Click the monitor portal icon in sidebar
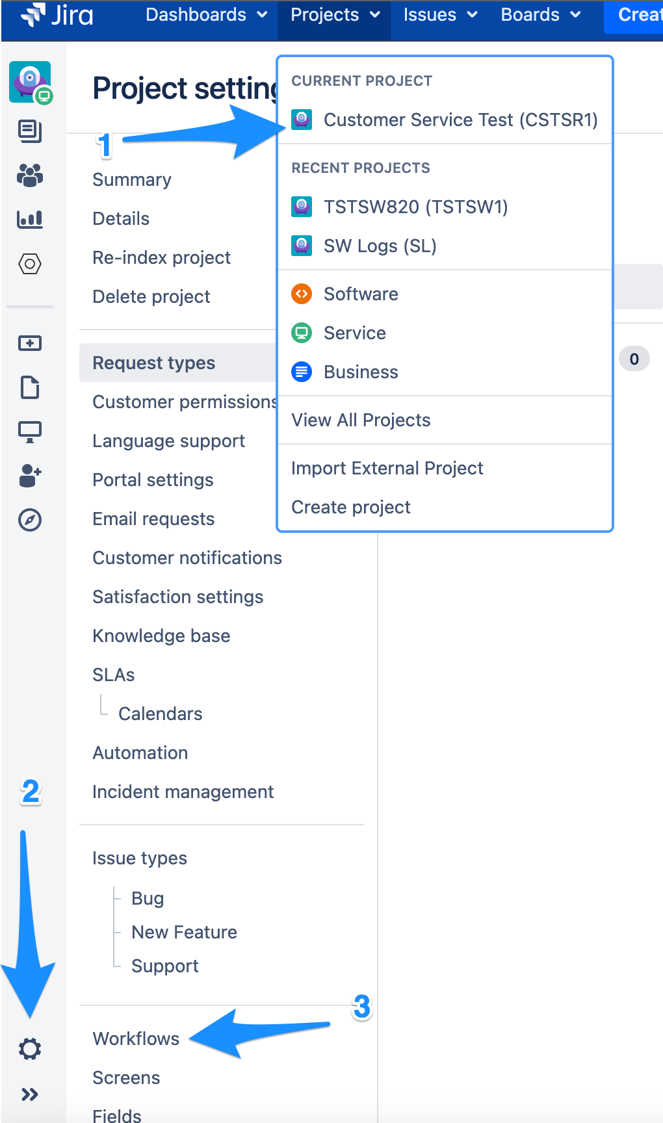 (x=30, y=432)
